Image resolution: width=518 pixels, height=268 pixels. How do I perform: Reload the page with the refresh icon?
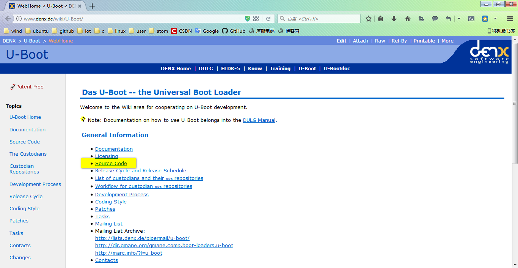coord(268,19)
